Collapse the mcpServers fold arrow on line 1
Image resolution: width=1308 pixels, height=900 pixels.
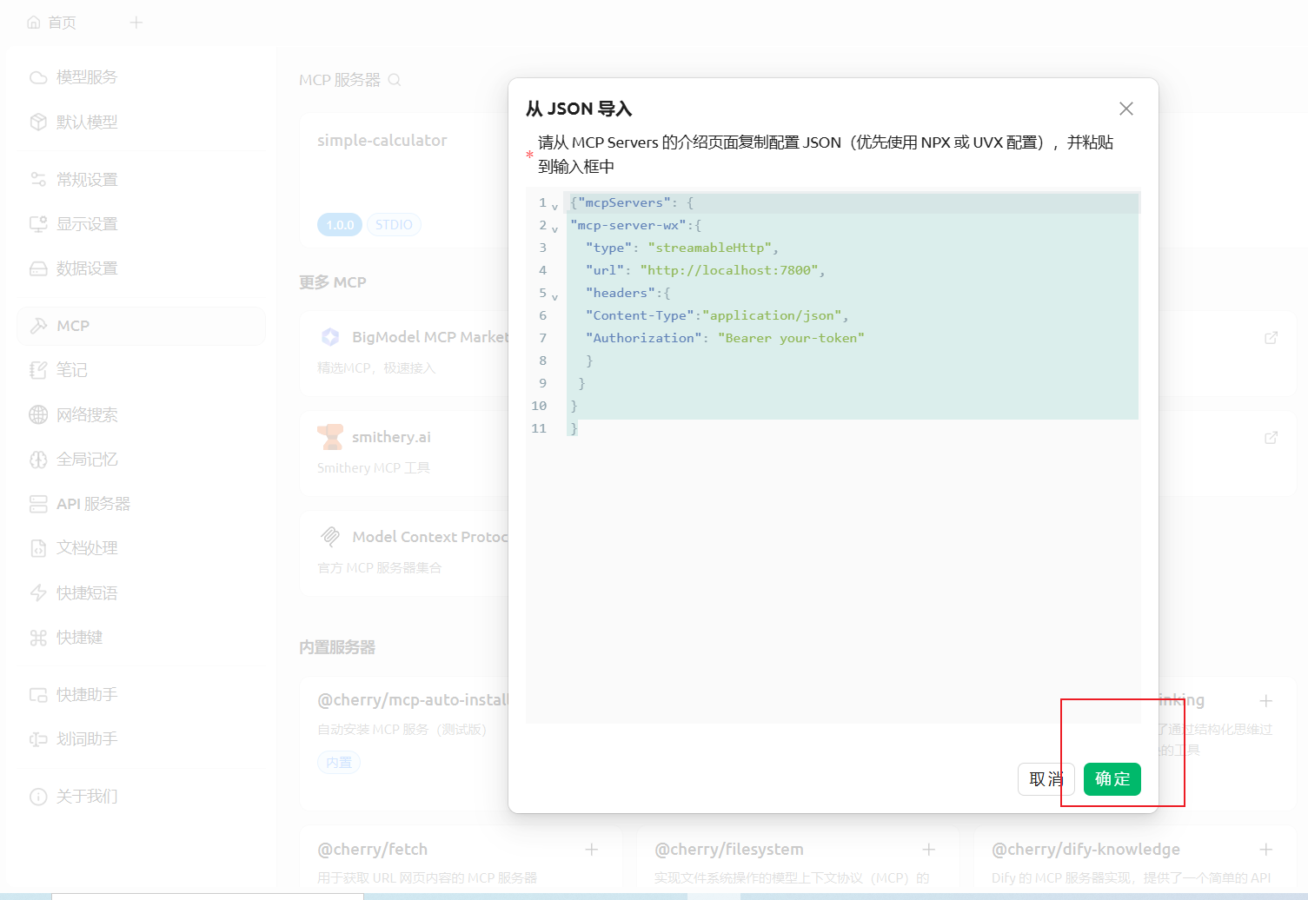(x=554, y=207)
